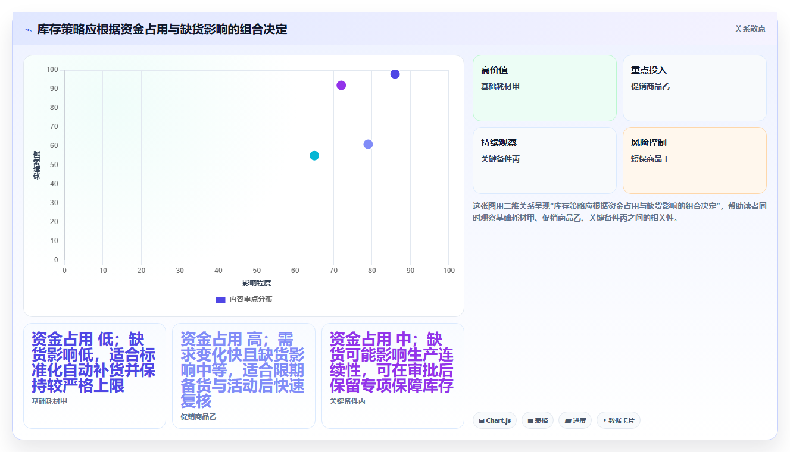Click the 短保商品丁 text in 风险控制 card
The image size is (790, 452).
coord(650,159)
